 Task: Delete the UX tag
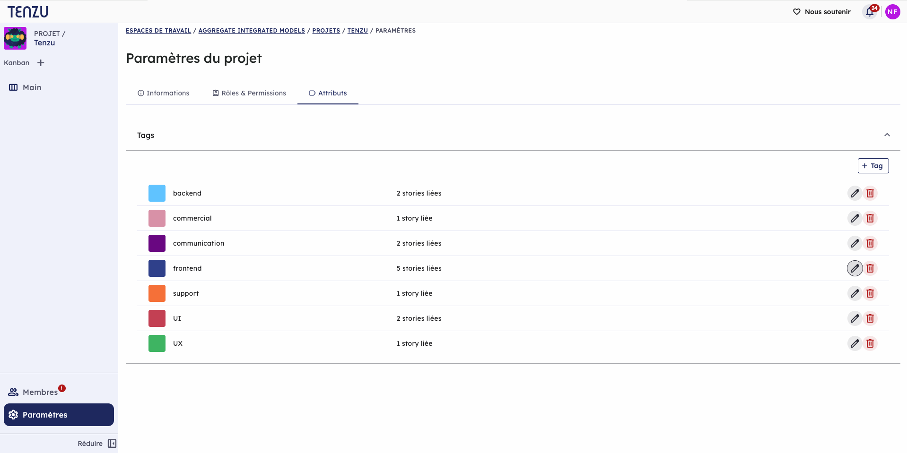(870, 343)
